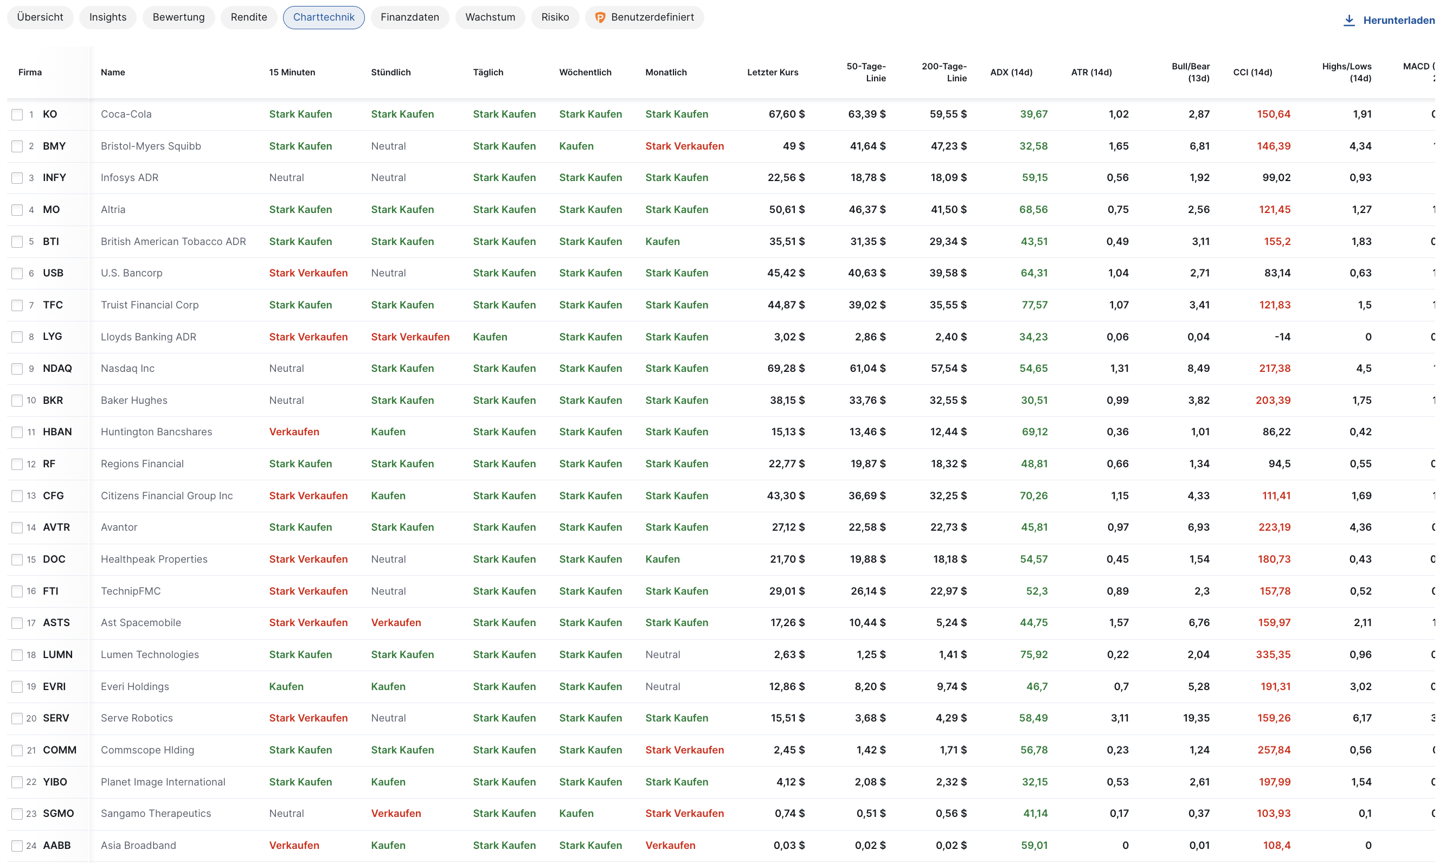This screenshot has height=863, width=1452.
Task: Click EVRI's 50-Tage-Linie value 8,20 $
Action: (x=870, y=686)
